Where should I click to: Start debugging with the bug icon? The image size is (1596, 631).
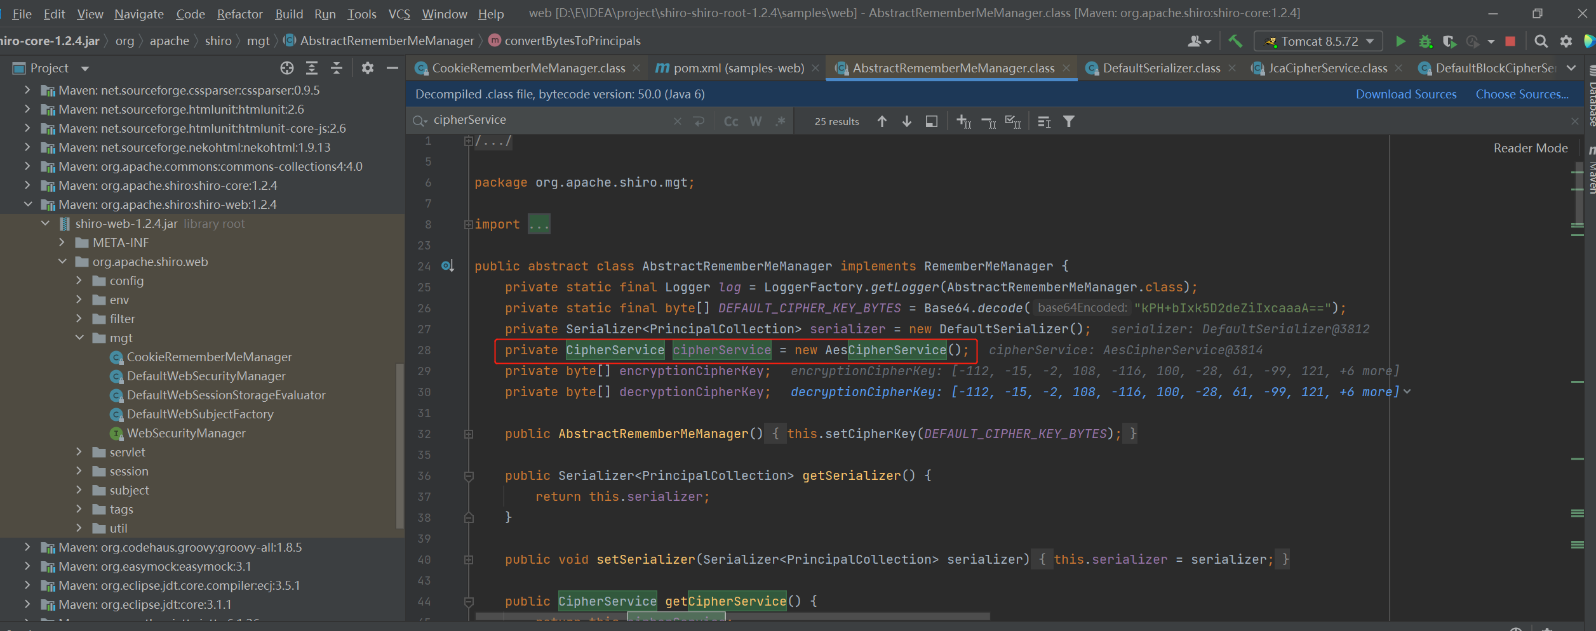pyautogui.click(x=1426, y=41)
